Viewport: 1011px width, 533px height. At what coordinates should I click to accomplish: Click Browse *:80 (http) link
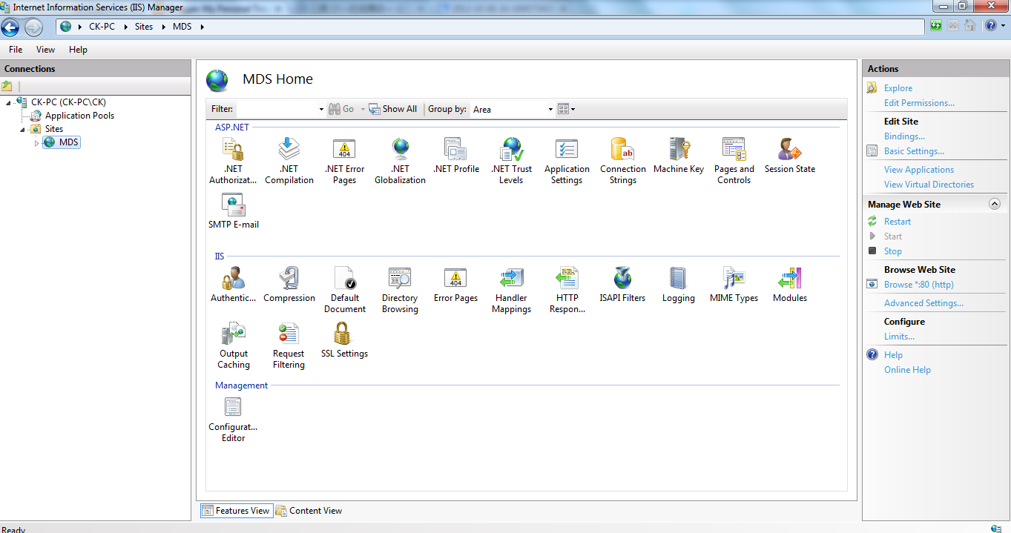(x=919, y=285)
